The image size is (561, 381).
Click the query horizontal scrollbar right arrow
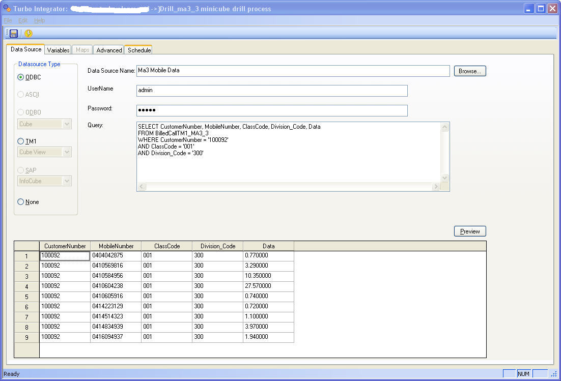pyautogui.click(x=436, y=187)
